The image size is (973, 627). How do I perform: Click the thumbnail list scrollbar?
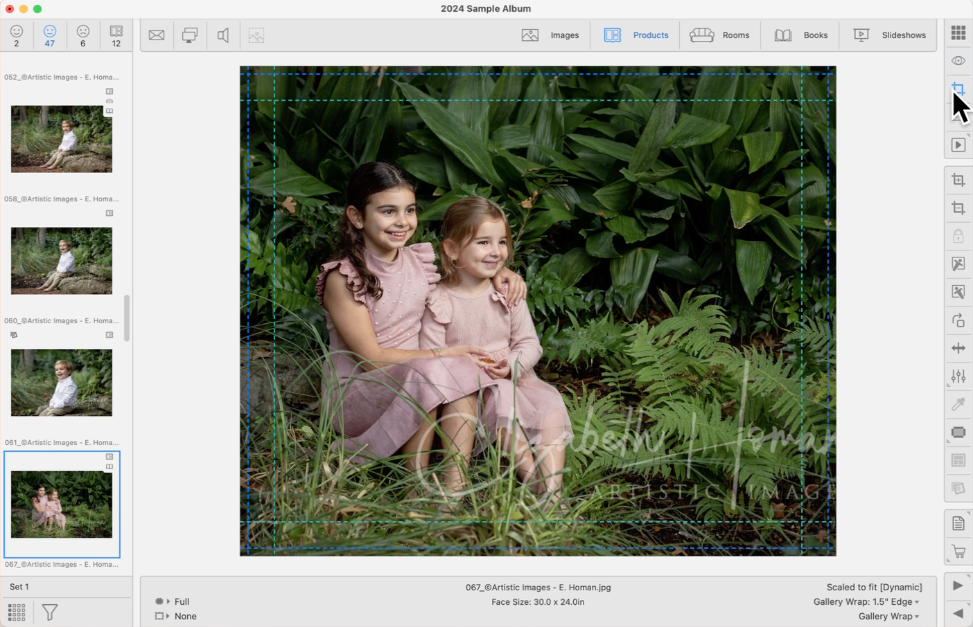pos(127,318)
